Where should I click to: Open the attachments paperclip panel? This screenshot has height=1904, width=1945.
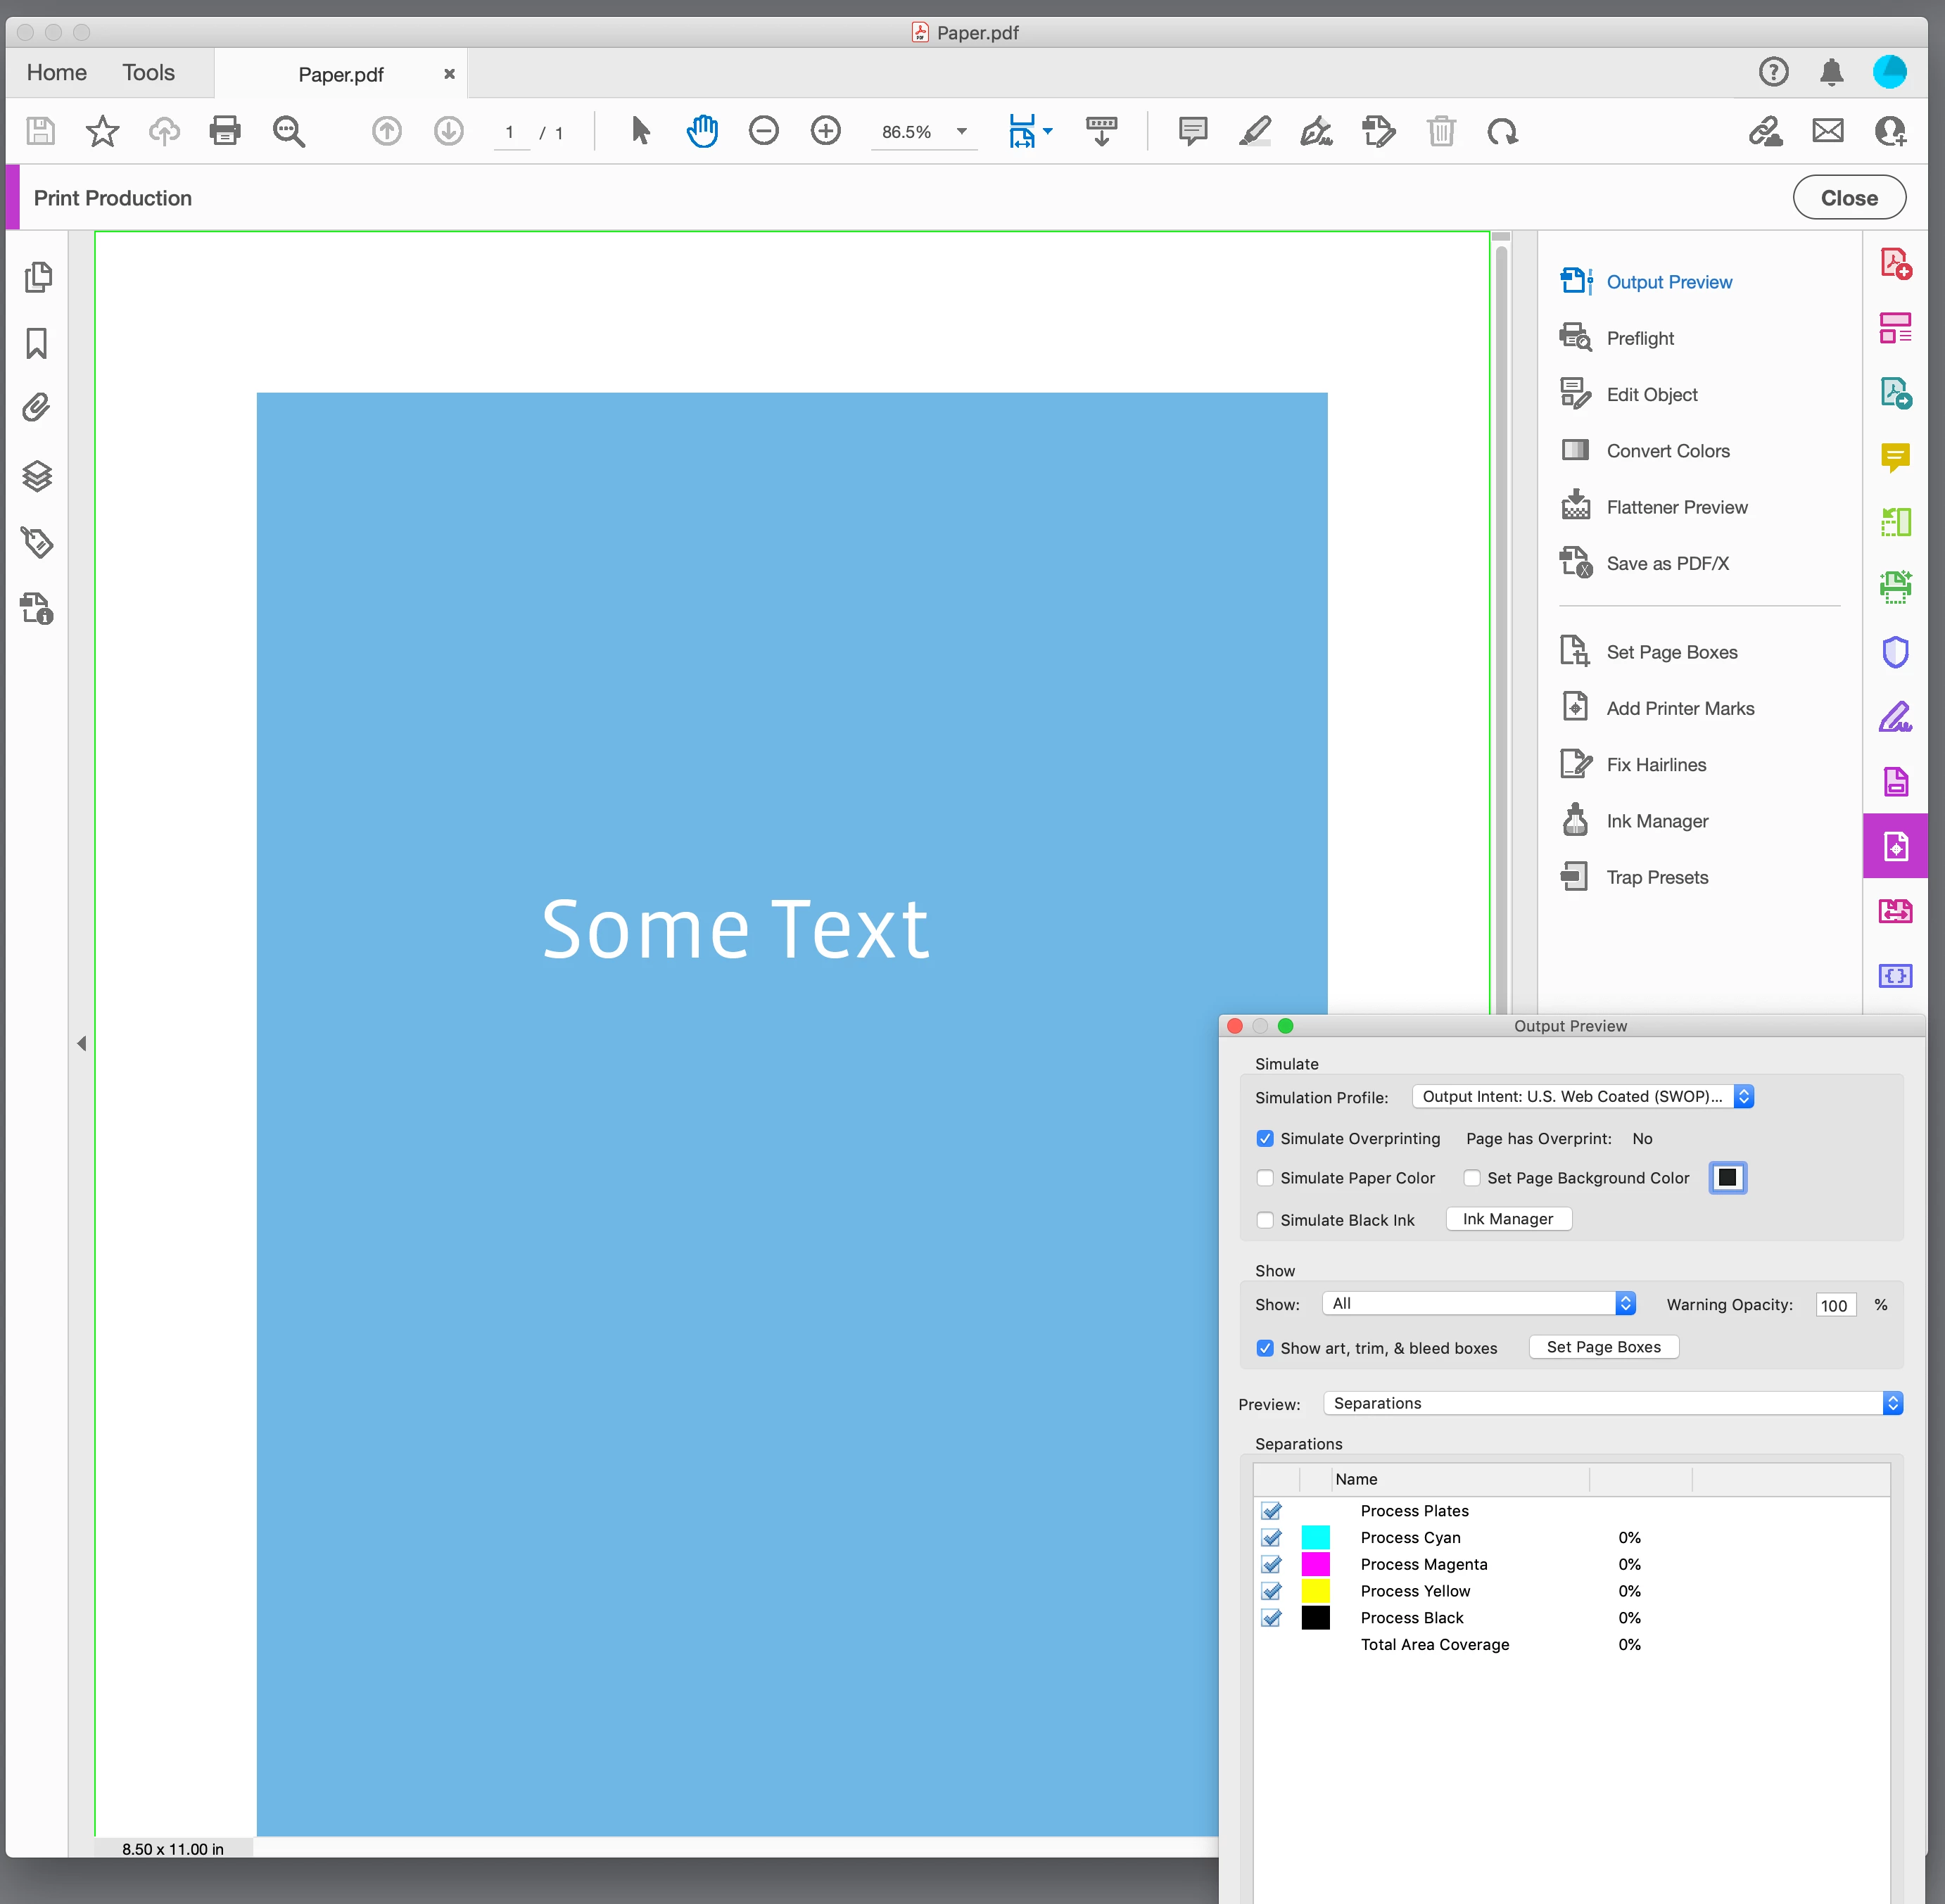click(x=37, y=408)
